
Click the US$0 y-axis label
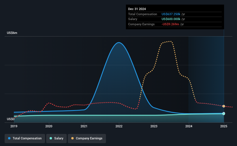11,119
